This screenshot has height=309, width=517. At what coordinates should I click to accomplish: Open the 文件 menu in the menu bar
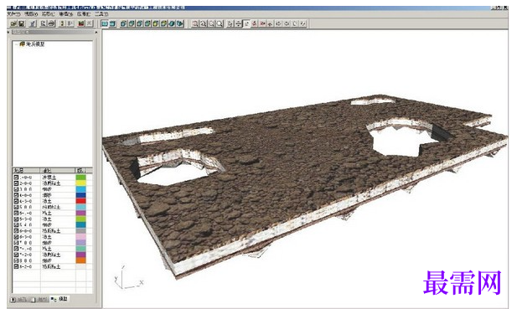[13, 14]
